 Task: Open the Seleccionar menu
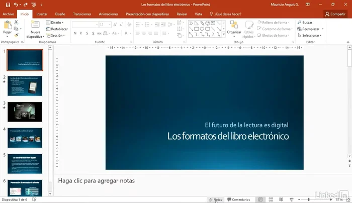(309, 36)
